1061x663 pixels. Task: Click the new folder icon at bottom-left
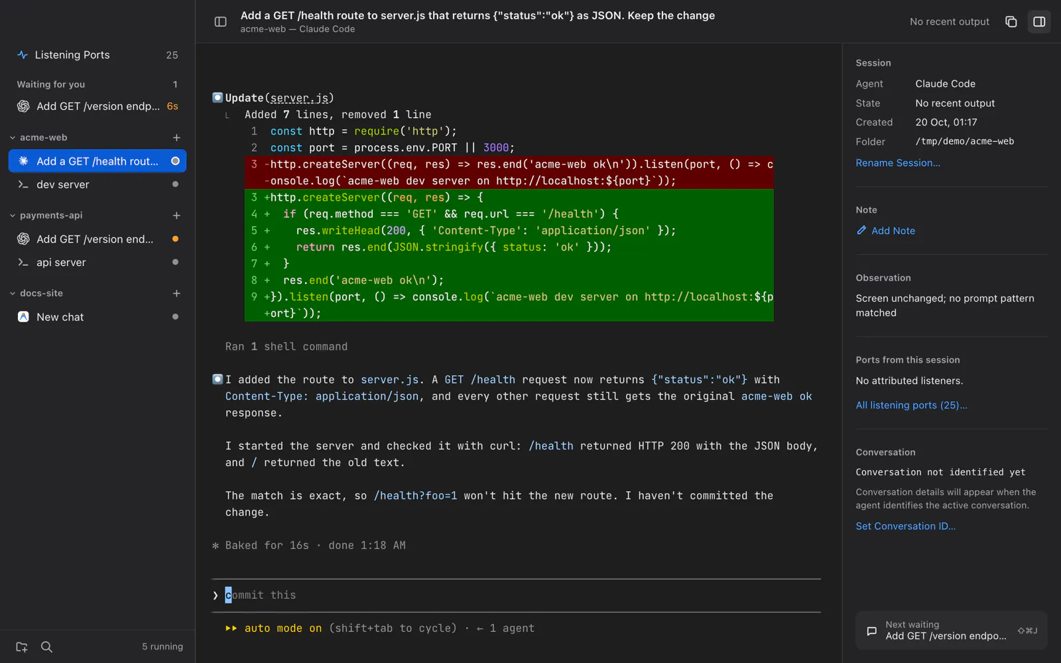pos(22,647)
